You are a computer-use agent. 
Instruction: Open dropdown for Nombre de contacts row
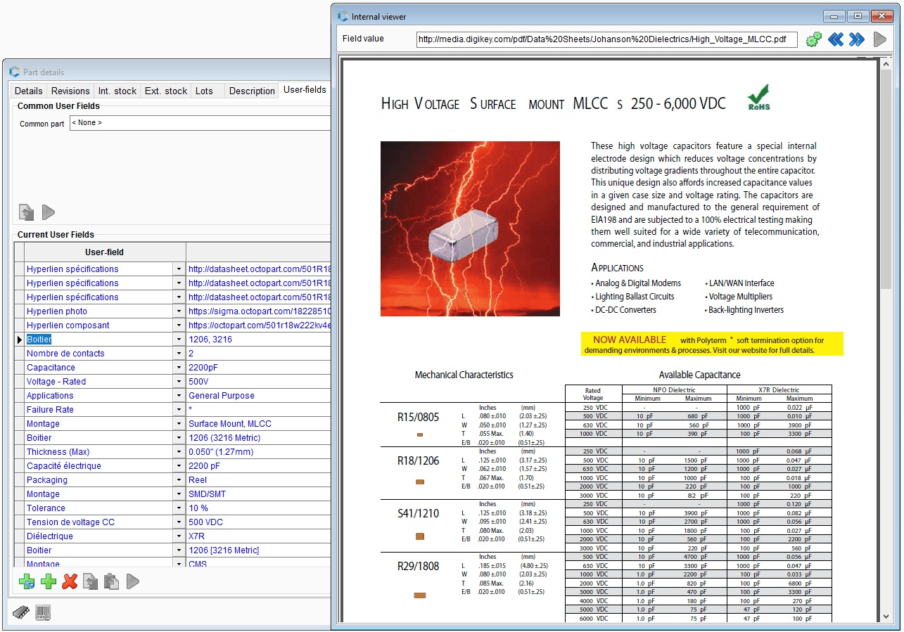coord(179,354)
